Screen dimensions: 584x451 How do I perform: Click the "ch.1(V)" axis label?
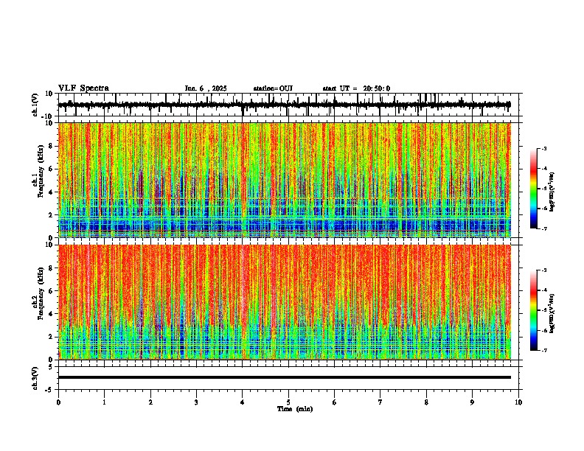pos(35,105)
